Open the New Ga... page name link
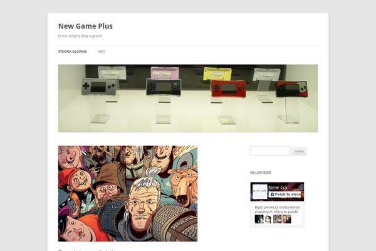376x251 pixels. [280, 188]
